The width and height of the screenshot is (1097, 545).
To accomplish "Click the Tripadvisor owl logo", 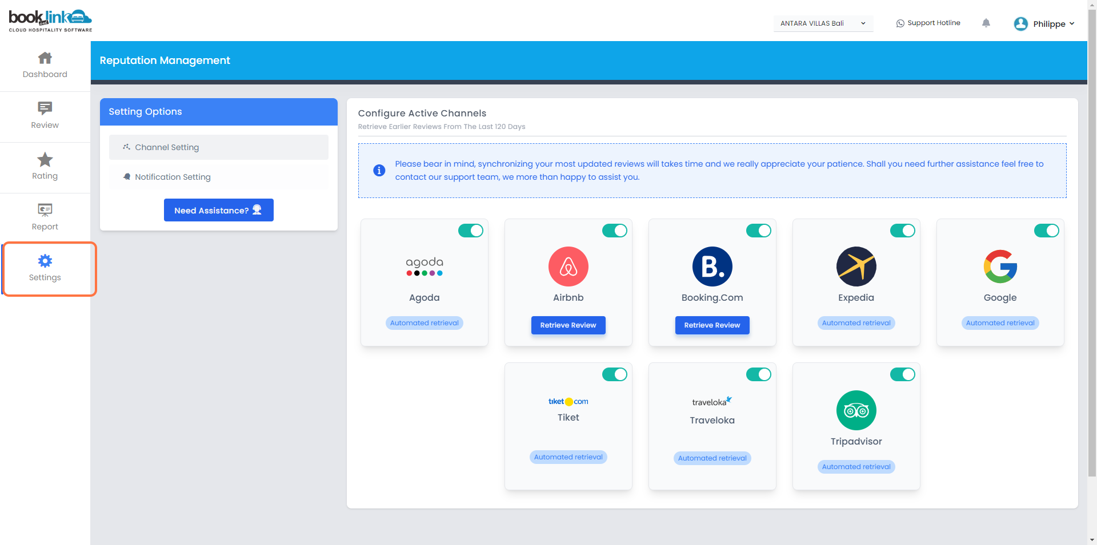I will [x=856, y=410].
